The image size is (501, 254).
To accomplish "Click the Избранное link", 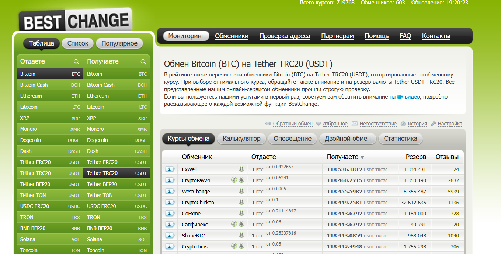I will pos(335,124).
